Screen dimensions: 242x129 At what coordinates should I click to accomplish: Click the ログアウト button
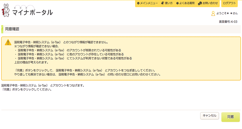click(229, 3)
